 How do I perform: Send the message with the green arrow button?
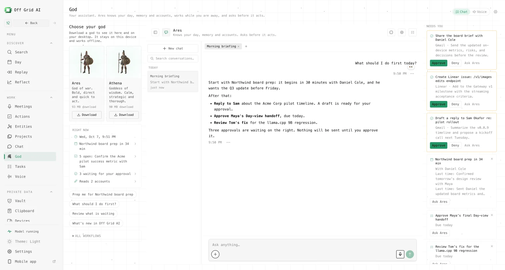(x=410, y=254)
